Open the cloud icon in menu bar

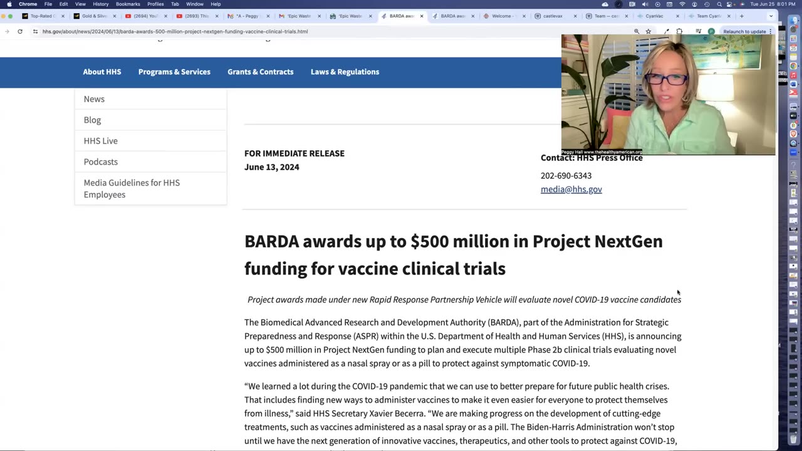click(x=605, y=4)
